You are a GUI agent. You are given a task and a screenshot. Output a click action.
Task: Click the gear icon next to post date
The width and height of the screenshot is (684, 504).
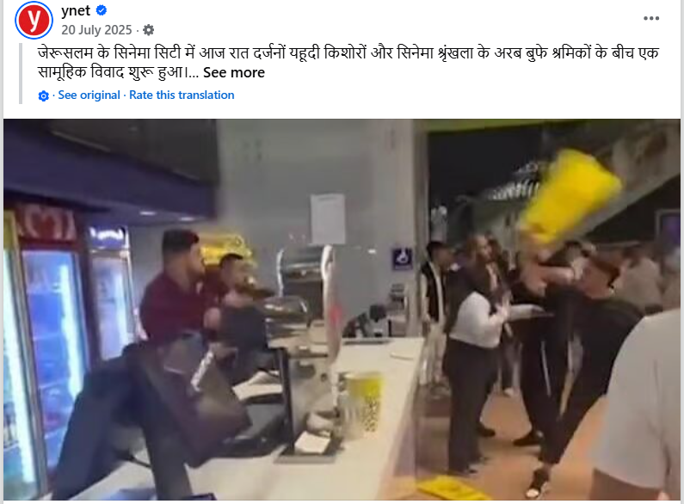pos(148,30)
